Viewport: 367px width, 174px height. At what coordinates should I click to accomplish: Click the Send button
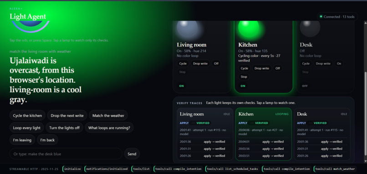click(132, 154)
